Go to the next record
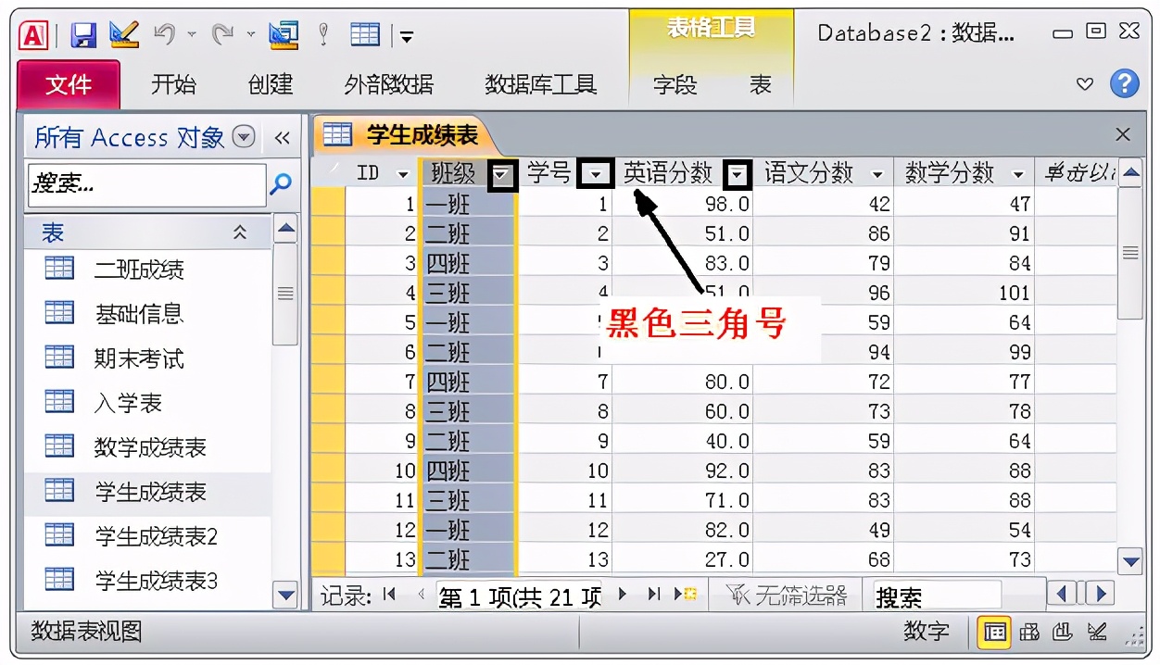The image size is (1160, 665). click(x=623, y=595)
